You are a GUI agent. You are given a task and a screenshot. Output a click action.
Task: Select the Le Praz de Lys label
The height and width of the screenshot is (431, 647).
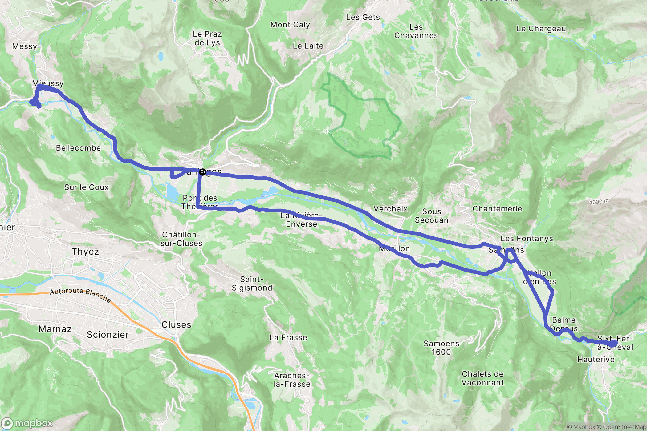pos(207,38)
